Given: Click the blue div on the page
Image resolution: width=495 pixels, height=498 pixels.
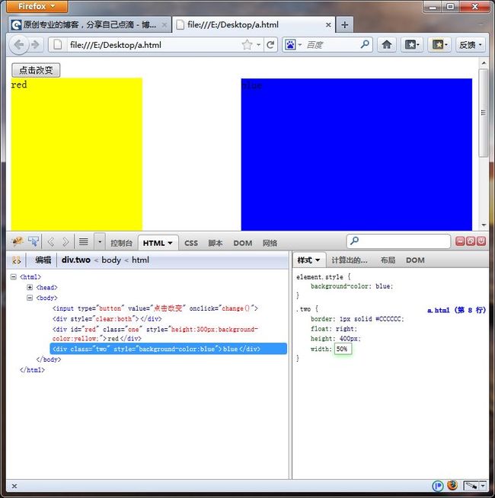Looking at the screenshot, I should 356,155.
